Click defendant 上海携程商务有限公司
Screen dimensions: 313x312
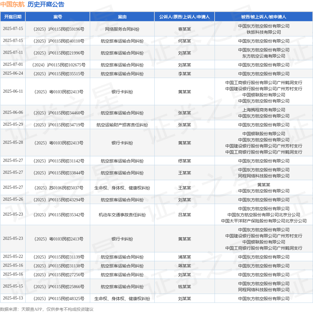click(264, 110)
